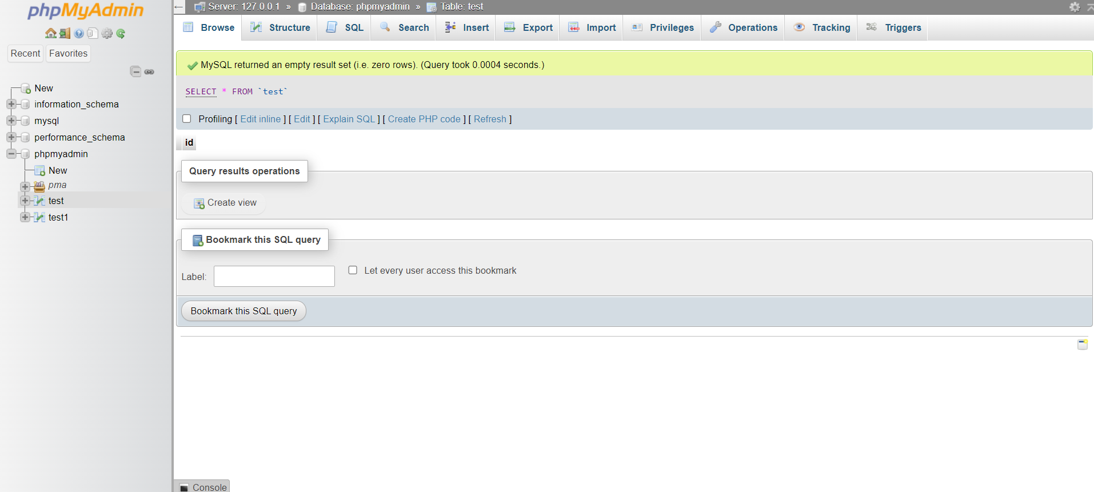Open phpMyAdmin documentation help icon
This screenshot has width=1094, height=492.
point(79,33)
